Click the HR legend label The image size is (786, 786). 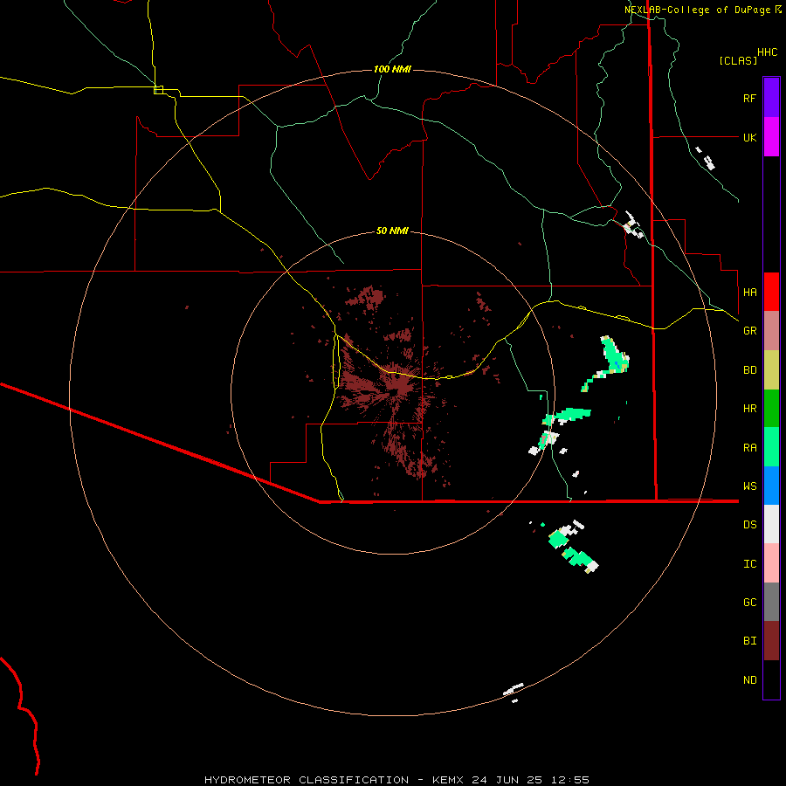tap(749, 409)
